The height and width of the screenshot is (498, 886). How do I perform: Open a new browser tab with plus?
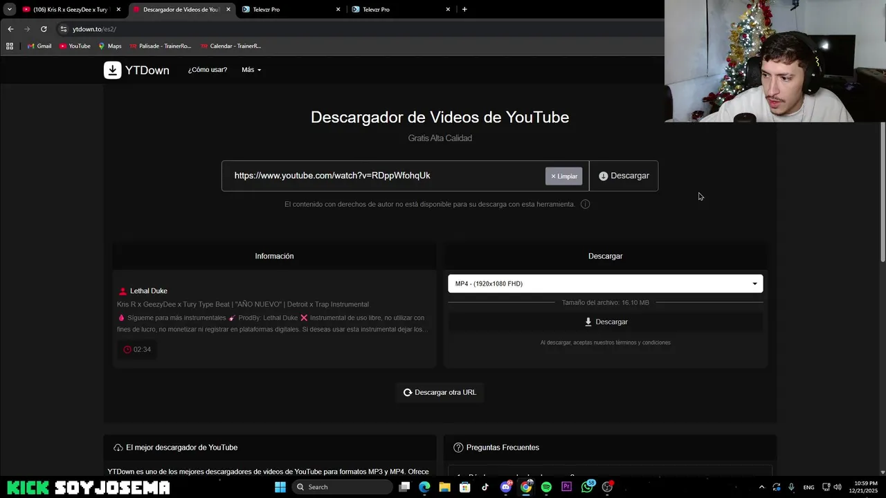click(x=464, y=9)
